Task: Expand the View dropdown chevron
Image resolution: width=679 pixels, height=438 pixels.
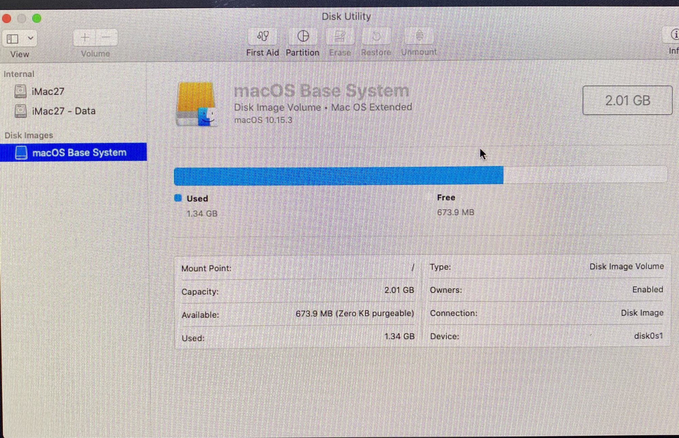Action: [x=31, y=38]
